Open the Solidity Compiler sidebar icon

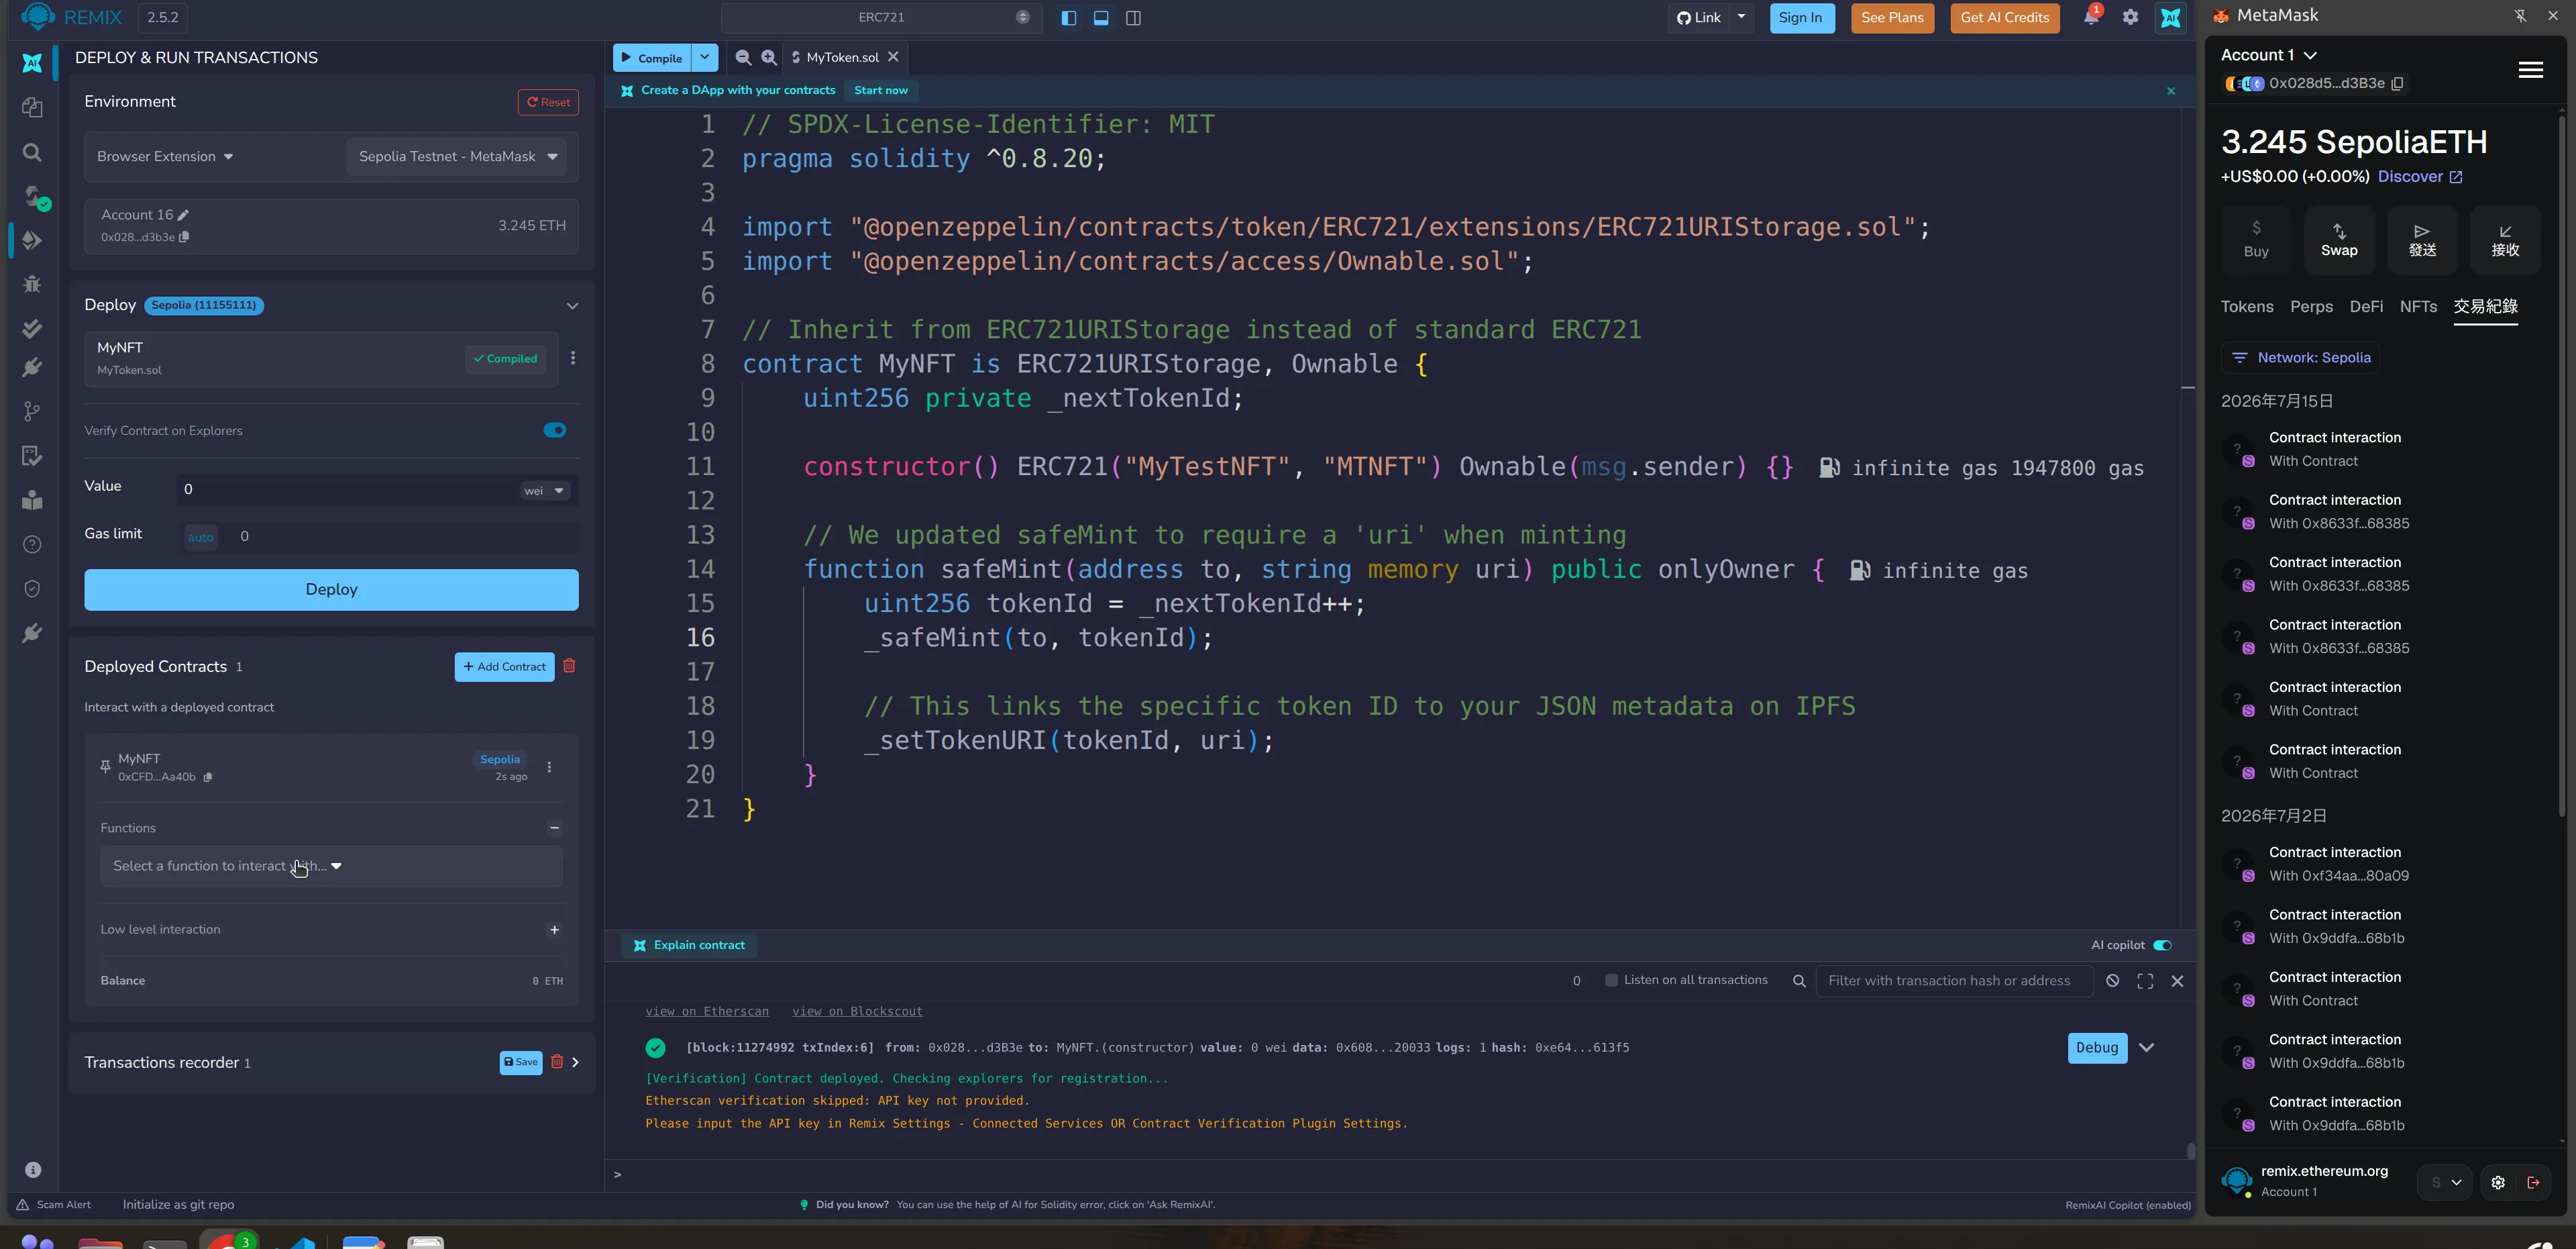34,197
